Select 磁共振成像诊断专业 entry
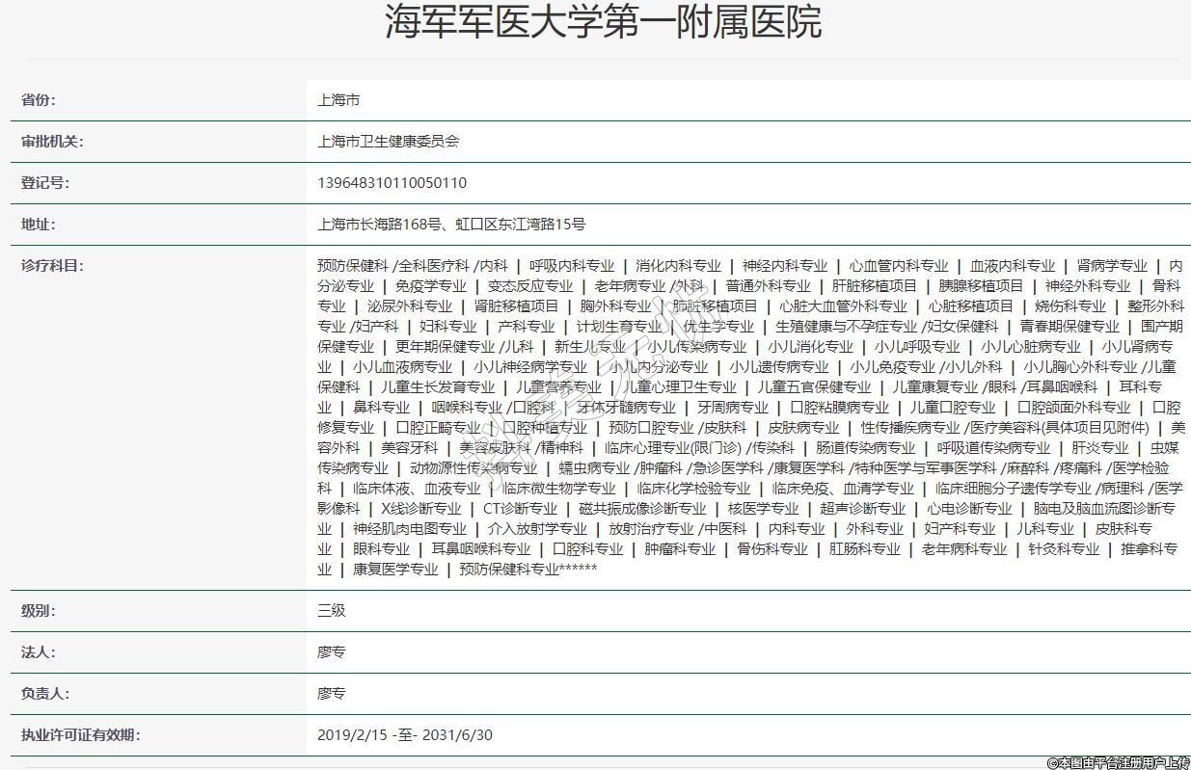This screenshot has height=770, width=1191. tap(642, 509)
